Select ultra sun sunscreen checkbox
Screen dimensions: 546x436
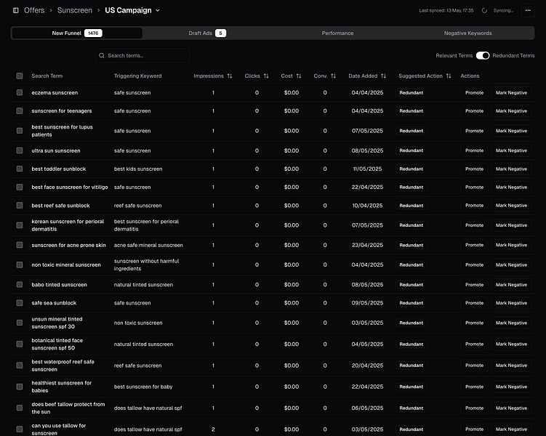(x=20, y=150)
